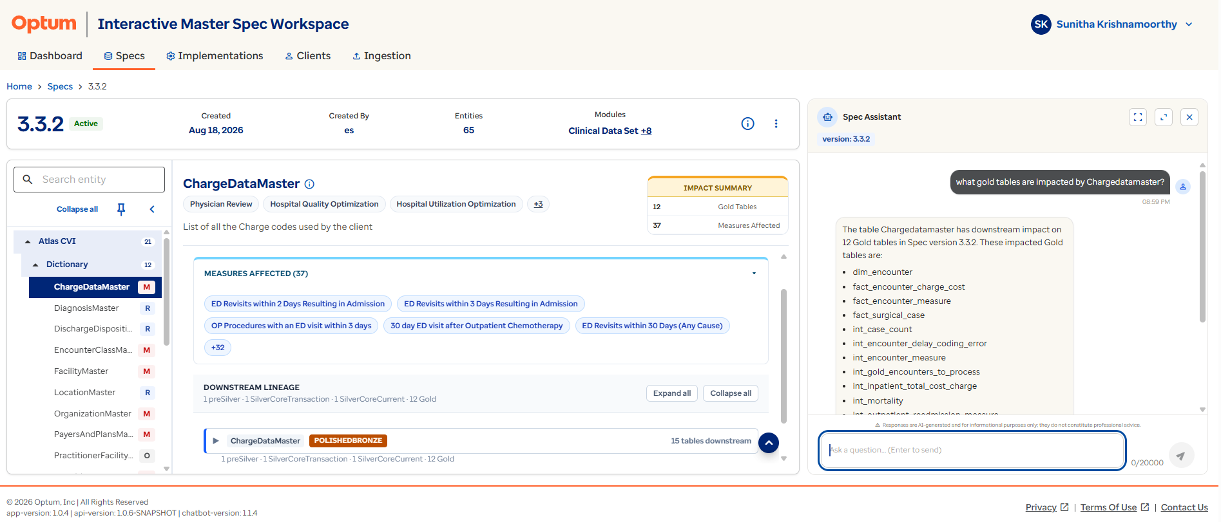
Task: Open the PayersAndPlansMa... entity
Action: [93, 434]
